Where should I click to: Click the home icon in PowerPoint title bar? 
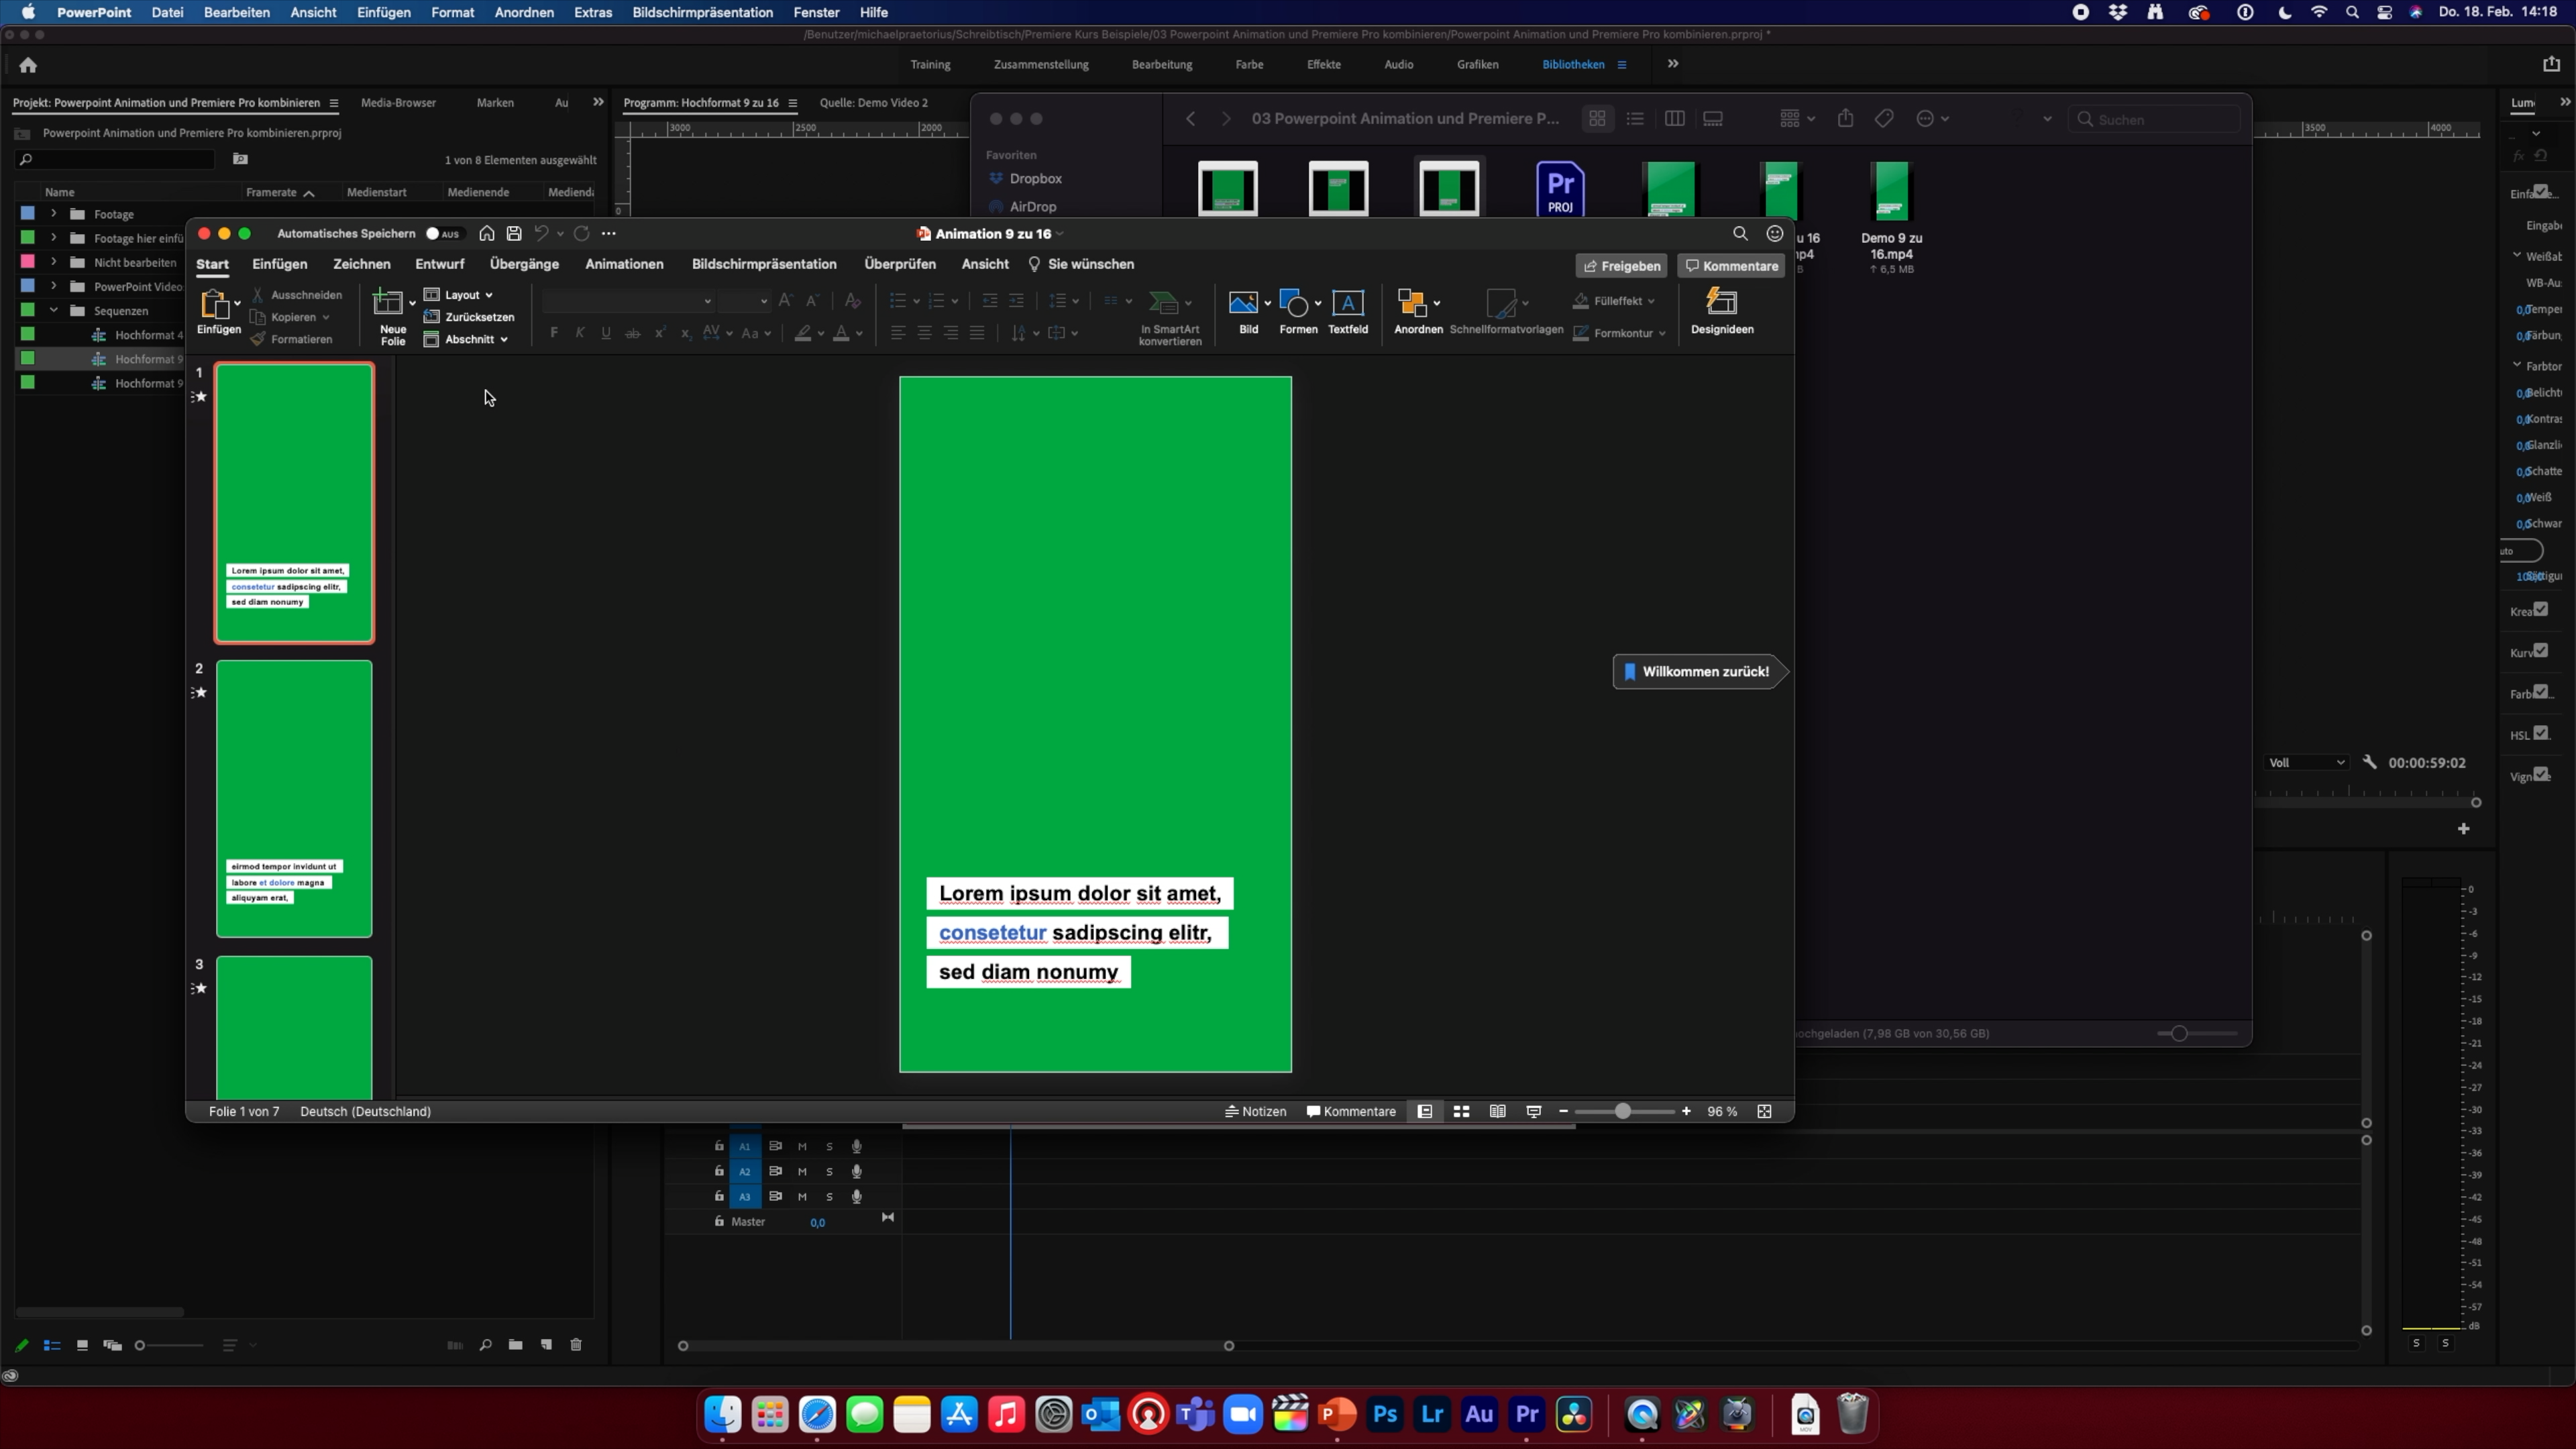point(487,233)
